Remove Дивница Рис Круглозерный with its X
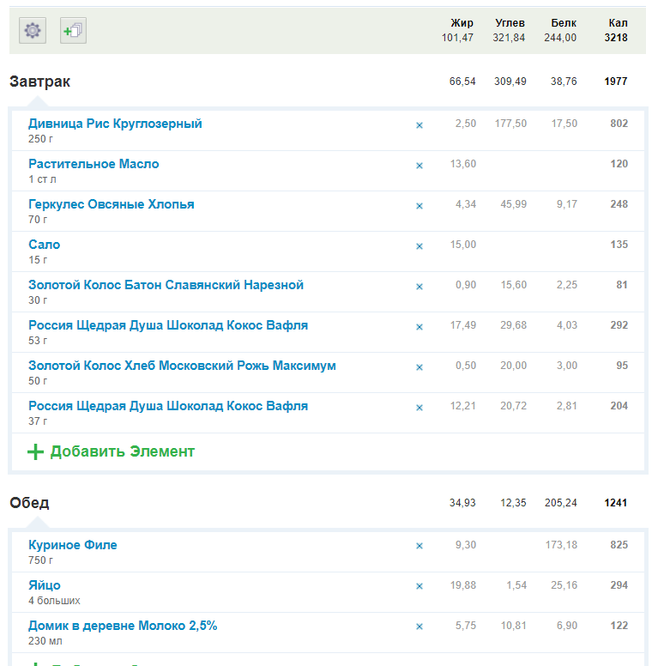 point(420,125)
